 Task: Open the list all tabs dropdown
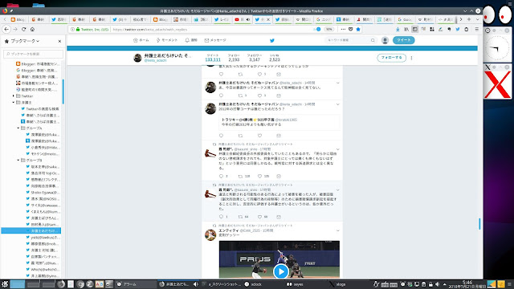pos(477,19)
